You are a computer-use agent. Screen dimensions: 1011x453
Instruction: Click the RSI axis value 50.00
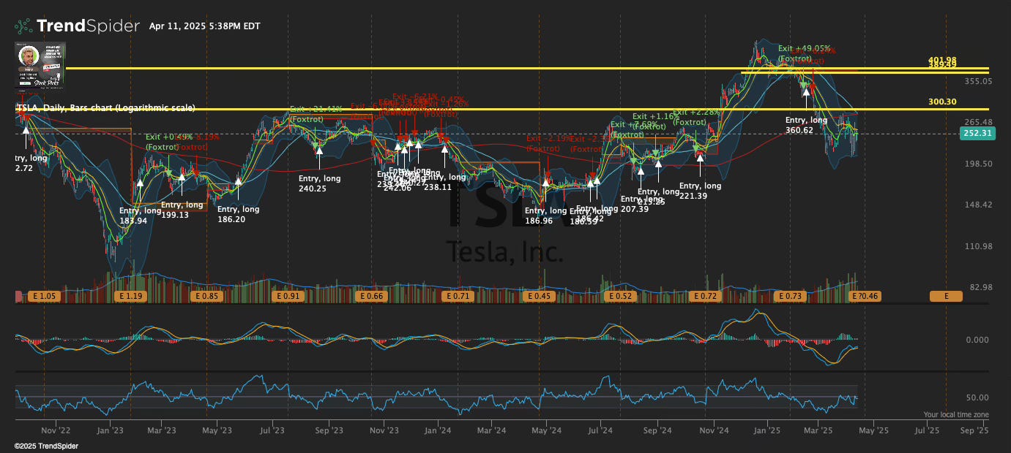point(979,397)
